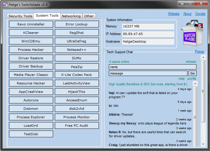Click the IP Address value field

tap(148, 34)
